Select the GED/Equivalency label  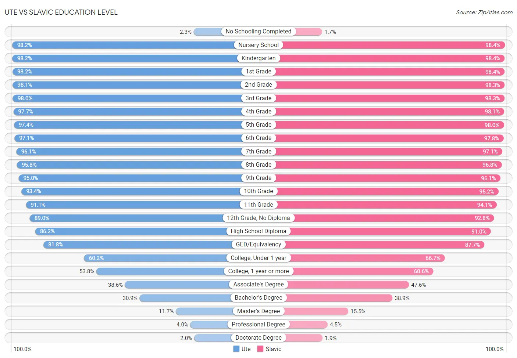258,244
